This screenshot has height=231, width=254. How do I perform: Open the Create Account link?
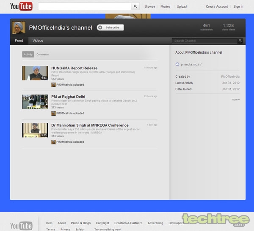coord(217,6)
